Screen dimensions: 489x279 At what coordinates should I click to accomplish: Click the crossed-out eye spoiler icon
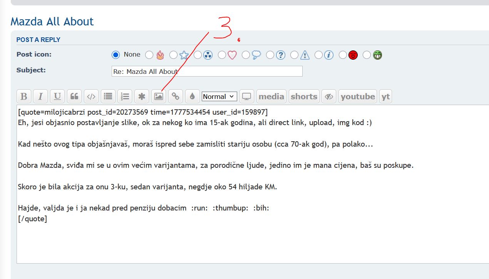tap(329, 96)
